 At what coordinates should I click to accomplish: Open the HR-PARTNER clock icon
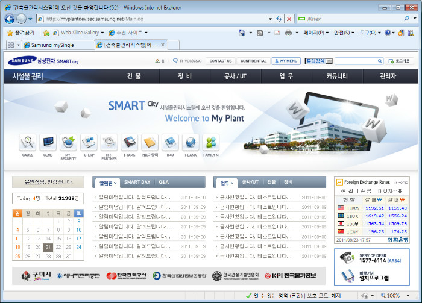(109, 142)
